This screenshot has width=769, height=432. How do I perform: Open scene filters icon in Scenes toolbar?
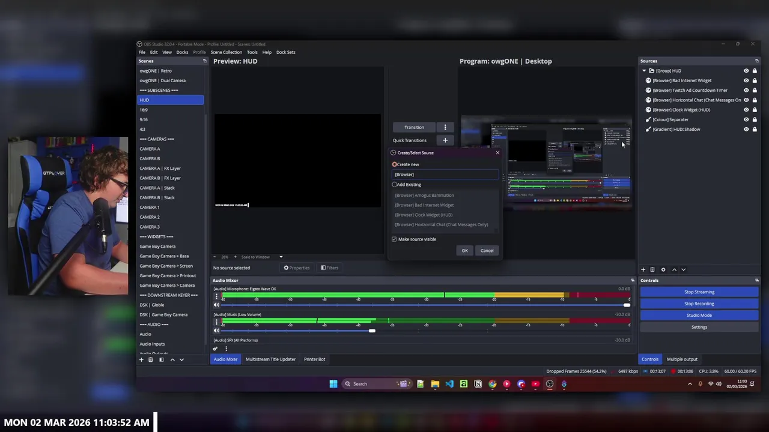(161, 359)
